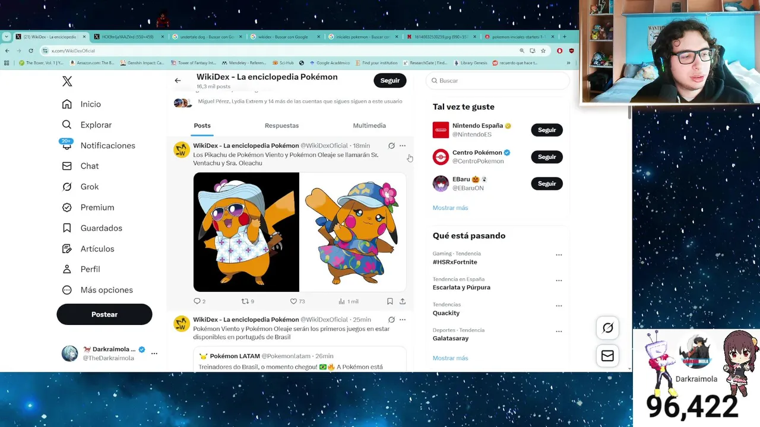Follow Nintendo España with Seguir
Image resolution: width=760 pixels, height=427 pixels.
tap(547, 130)
